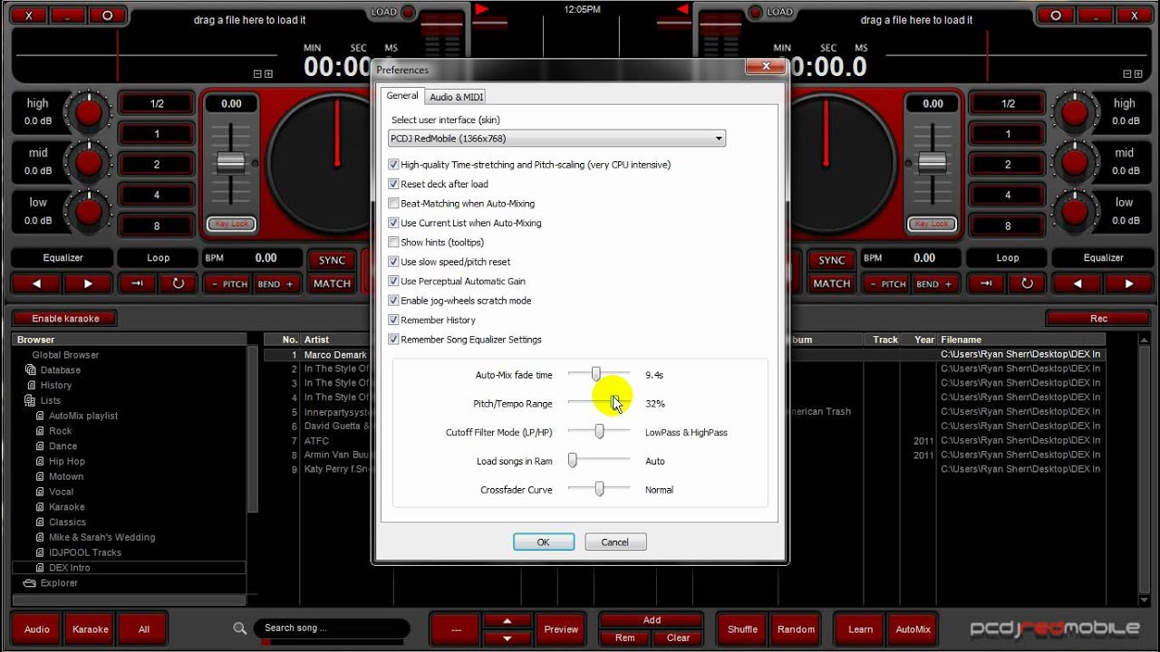Viewport: 1160px width, 652px height.
Task: Open the skin selection dropdown
Action: (x=556, y=139)
